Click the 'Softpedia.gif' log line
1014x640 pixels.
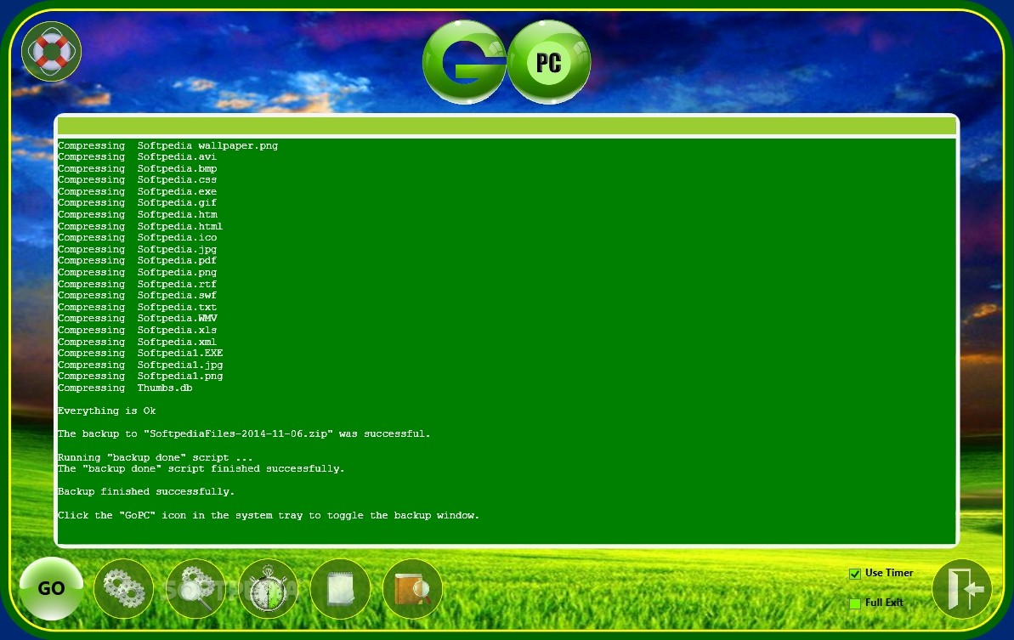tap(137, 203)
